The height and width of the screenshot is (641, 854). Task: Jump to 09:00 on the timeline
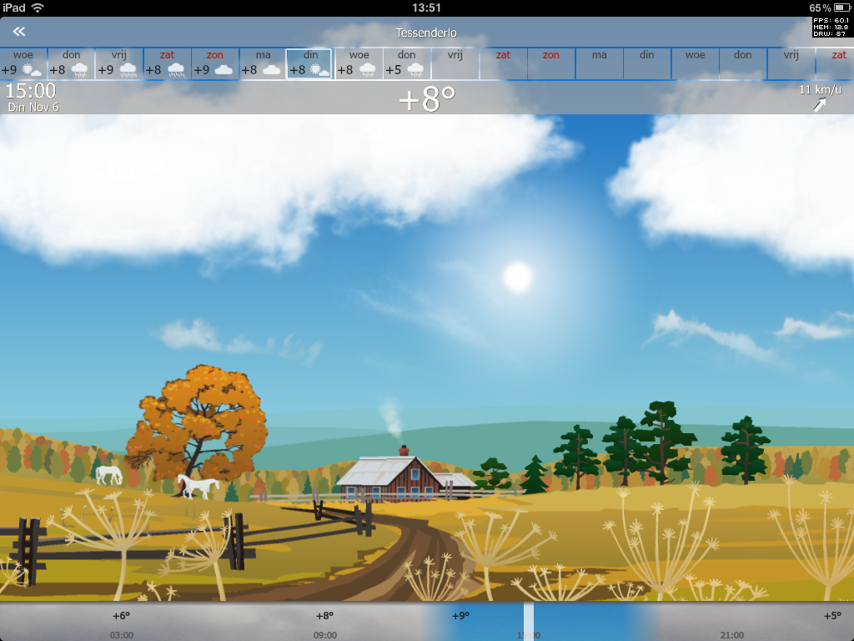(x=325, y=635)
